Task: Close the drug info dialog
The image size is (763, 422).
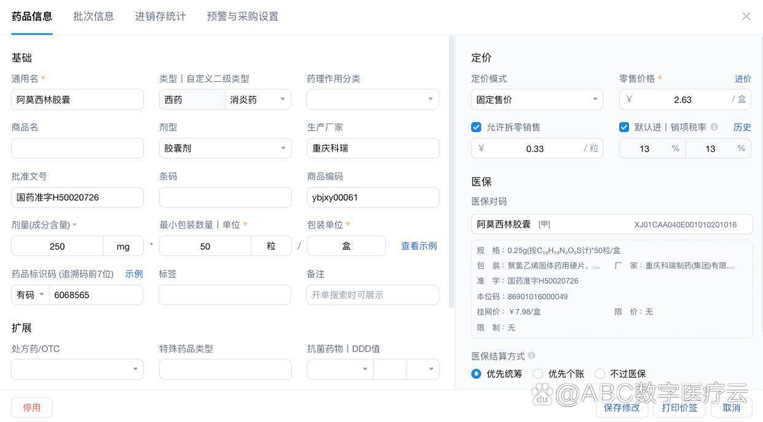Action: tap(746, 16)
